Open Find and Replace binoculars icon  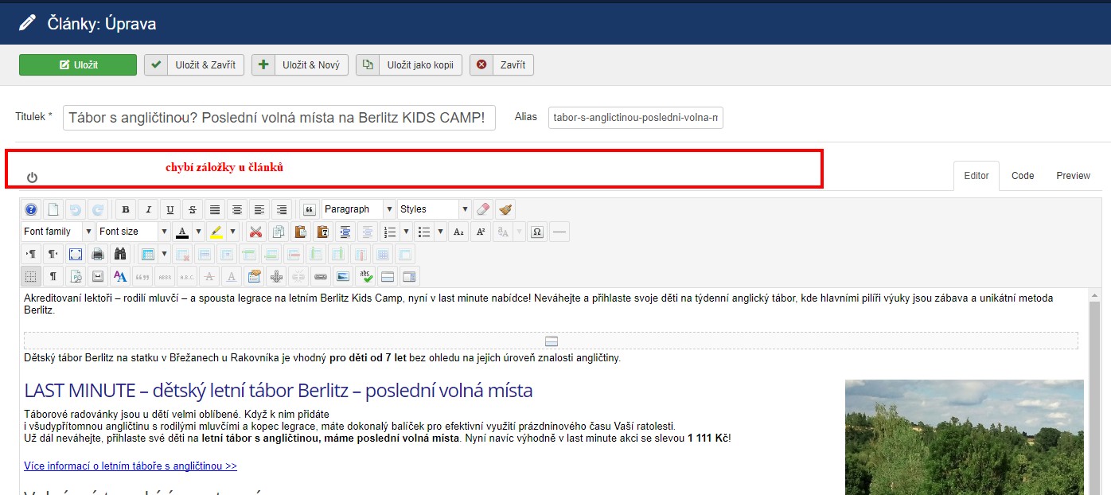(120, 255)
